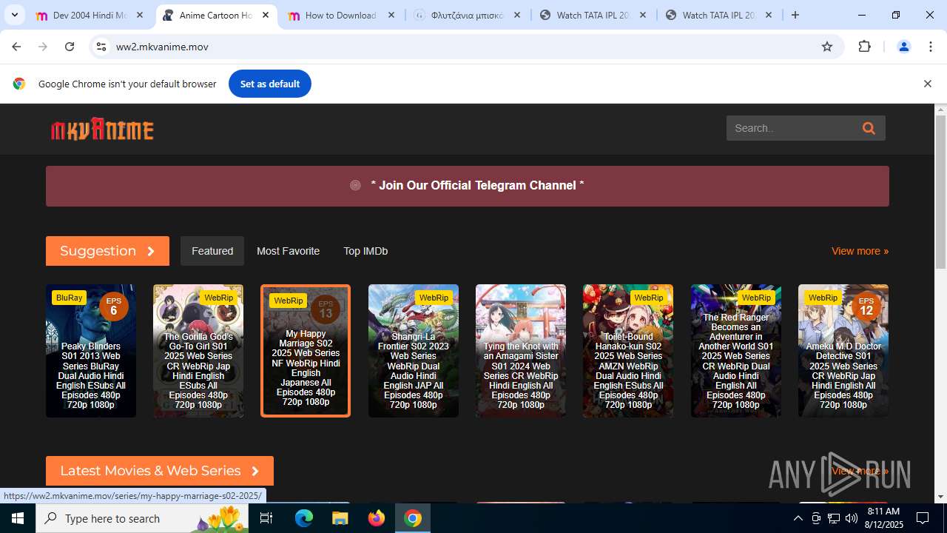
Task: Close the Dev 2004 Hindi Movie tab
Action: coord(140,15)
